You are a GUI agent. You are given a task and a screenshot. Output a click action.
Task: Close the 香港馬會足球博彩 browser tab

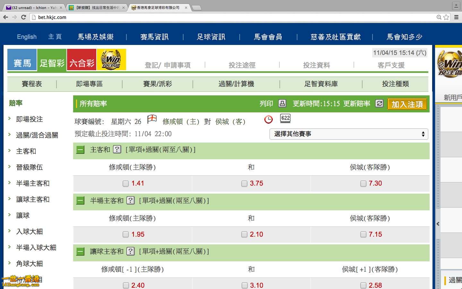186,8
